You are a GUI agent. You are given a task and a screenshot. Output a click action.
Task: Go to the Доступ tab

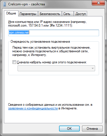point(81,14)
